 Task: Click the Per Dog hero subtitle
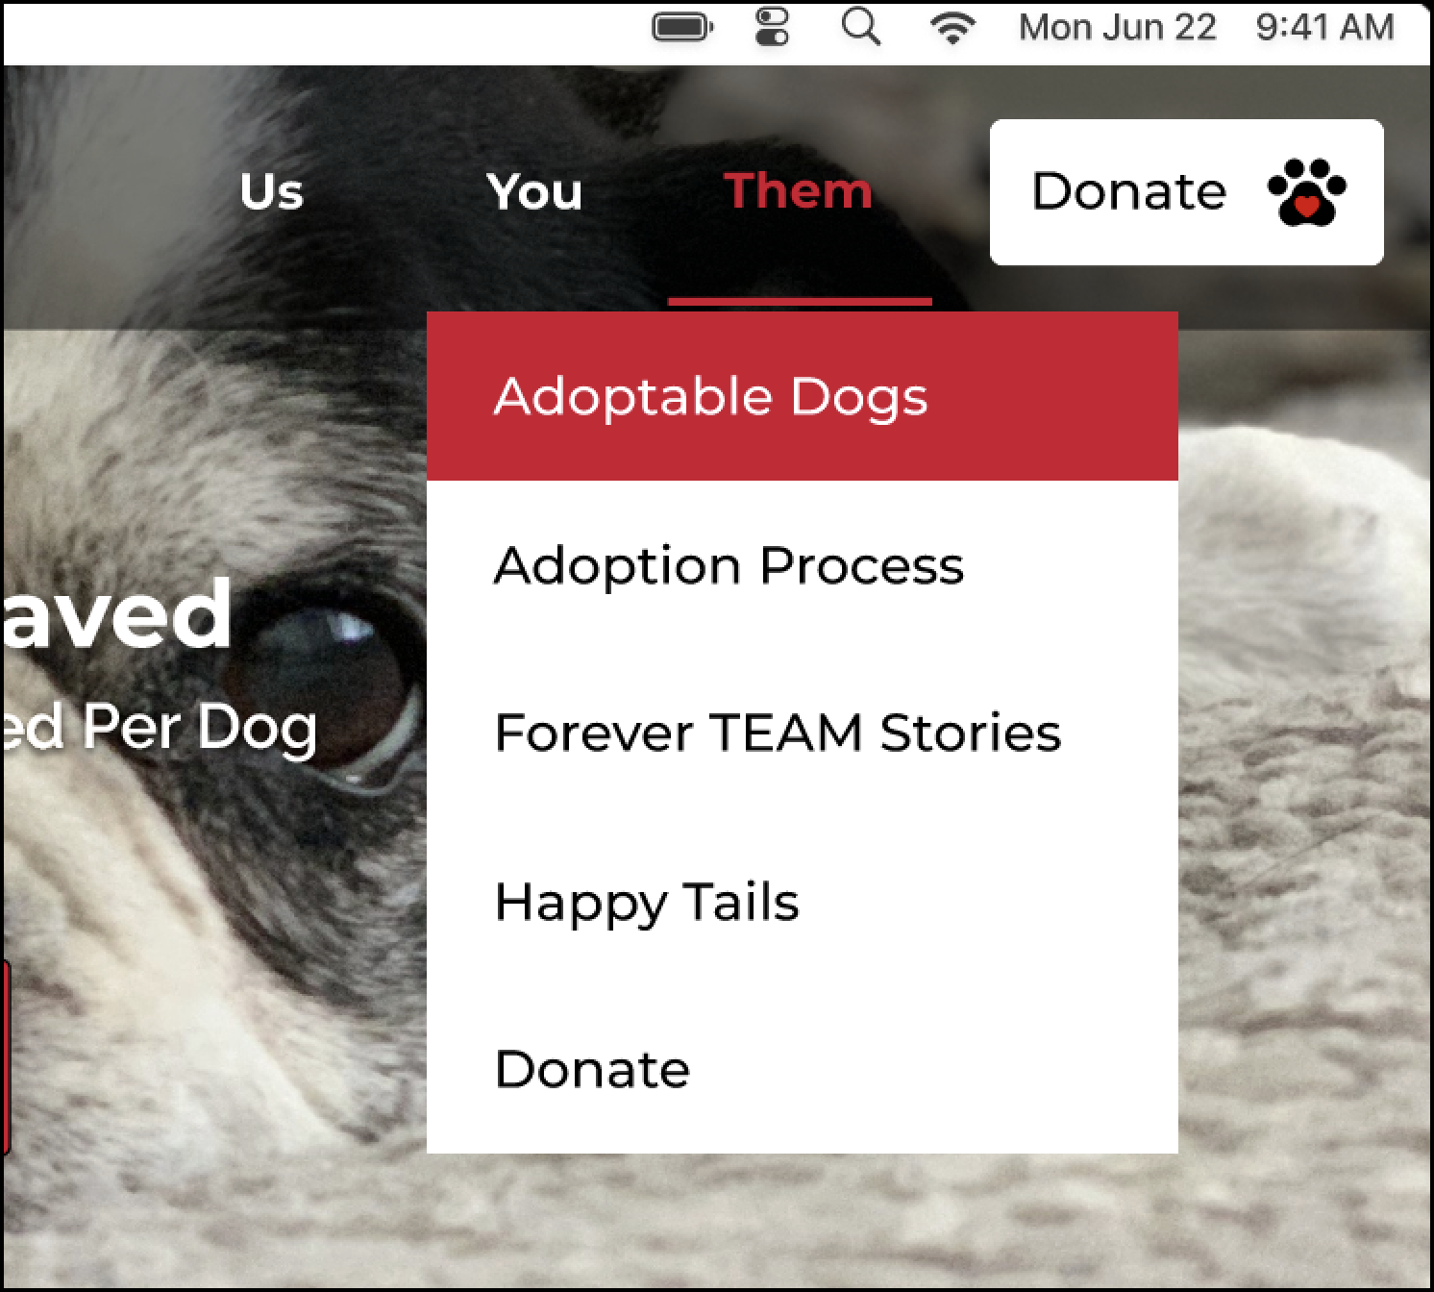160,727
